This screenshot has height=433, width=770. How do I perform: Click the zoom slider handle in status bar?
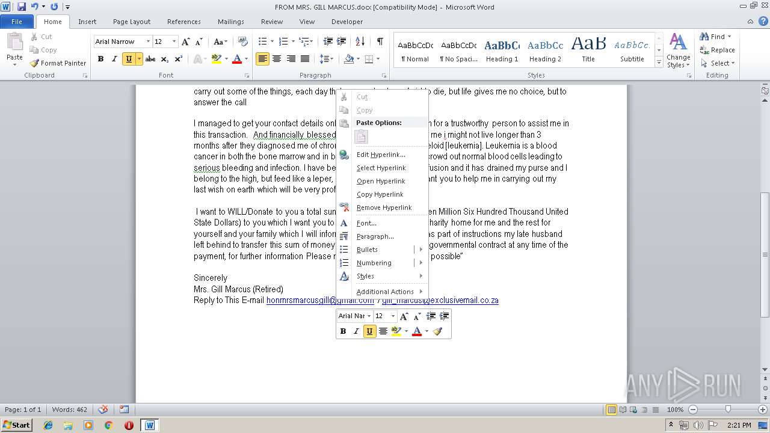[728, 410]
